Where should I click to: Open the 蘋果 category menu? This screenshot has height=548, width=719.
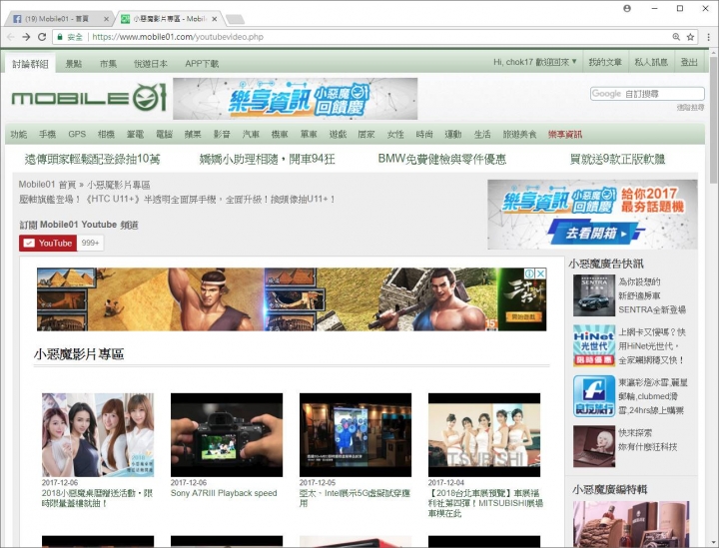point(193,134)
